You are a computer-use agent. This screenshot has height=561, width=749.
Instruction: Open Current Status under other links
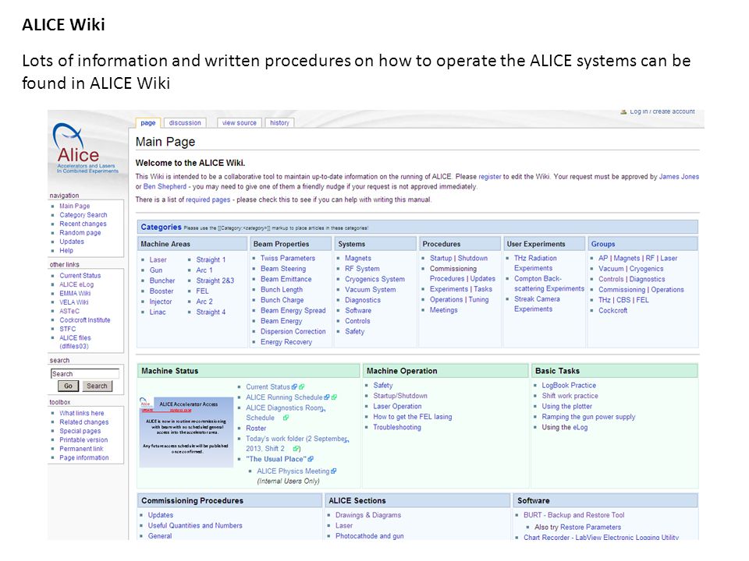[80, 276]
